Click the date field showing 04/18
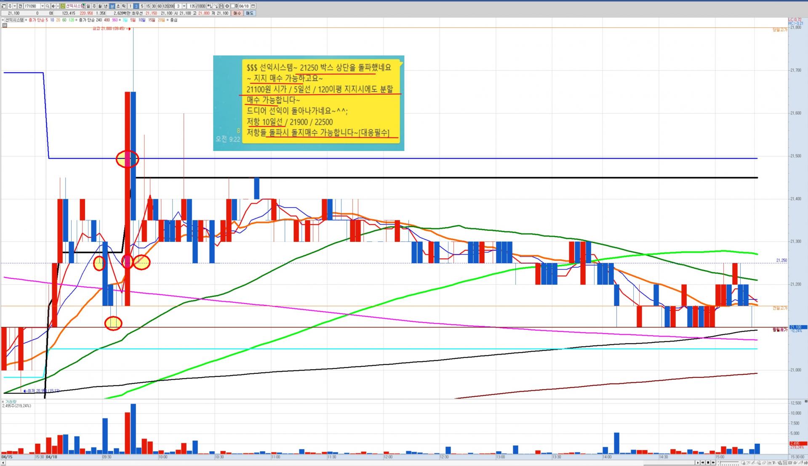This screenshot has height=466, width=808. click(x=244, y=6)
